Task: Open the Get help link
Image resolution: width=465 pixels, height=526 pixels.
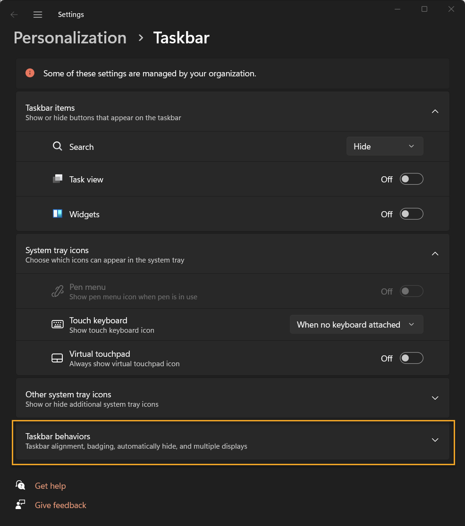Action: click(50, 486)
